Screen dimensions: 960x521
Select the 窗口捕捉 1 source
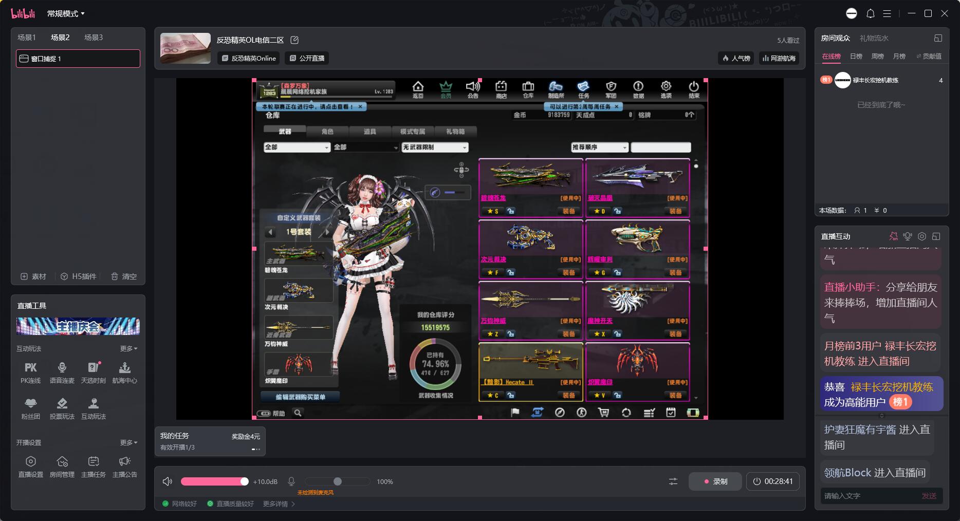coord(78,59)
